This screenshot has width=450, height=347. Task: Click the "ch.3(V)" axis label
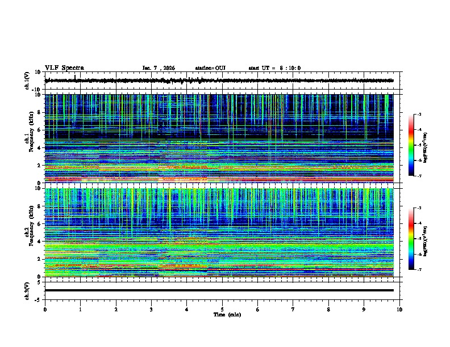[27, 291]
